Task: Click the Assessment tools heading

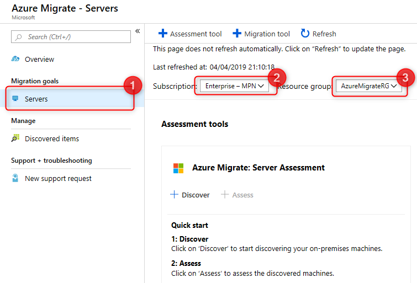Action: 194,124
